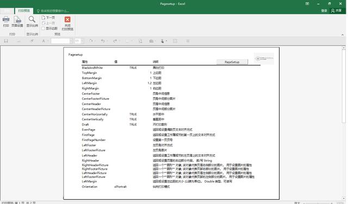Click Sign in (登录) in title area
This screenshot has width=348, height=204.
click(x=324, y=11)
